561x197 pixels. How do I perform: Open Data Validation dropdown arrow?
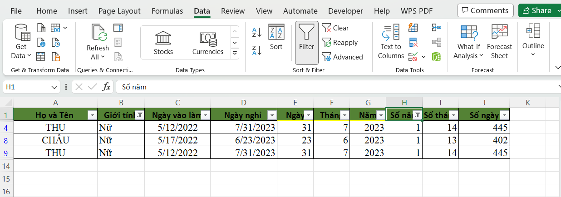coord(423,57)
